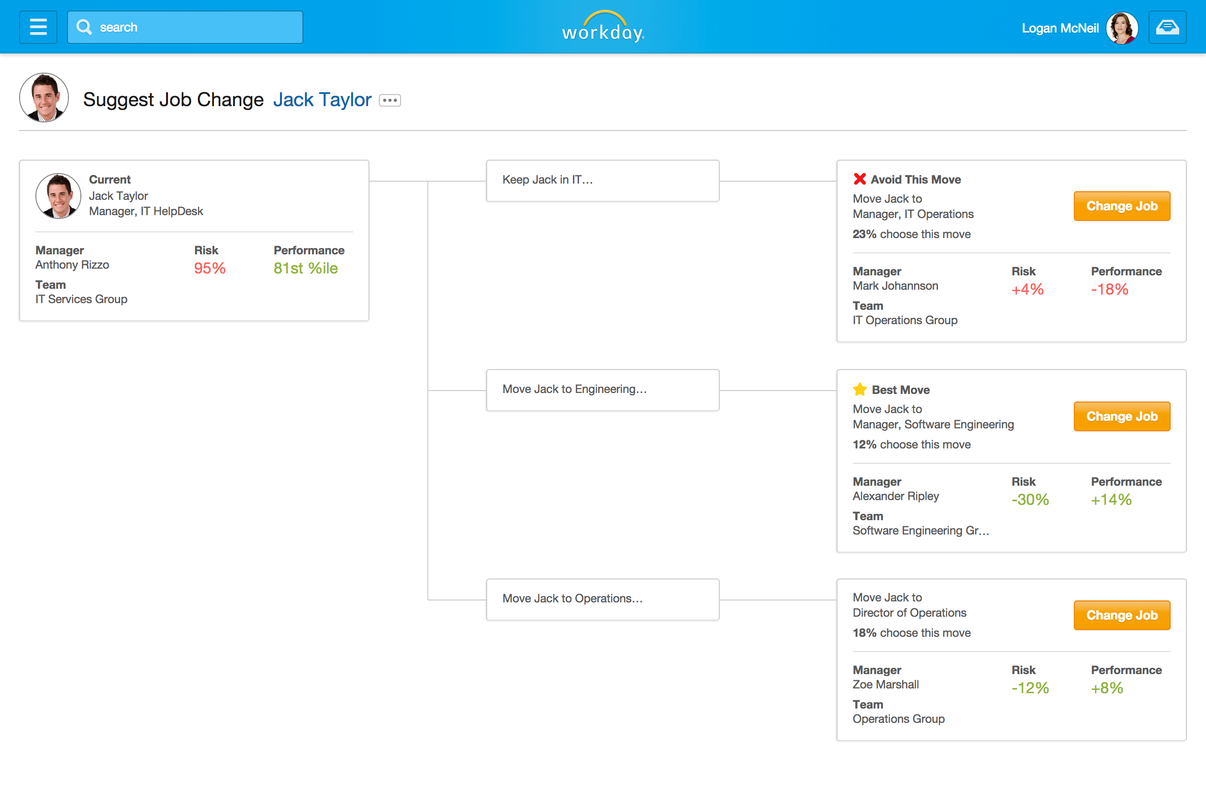Click the 95% risk value
The height and width of the screenshot is (785, 1206).
click(210, 268)
